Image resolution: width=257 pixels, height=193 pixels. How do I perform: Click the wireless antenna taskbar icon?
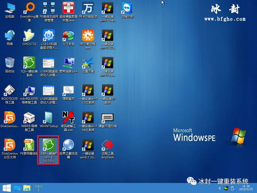(x=39, y=188)
